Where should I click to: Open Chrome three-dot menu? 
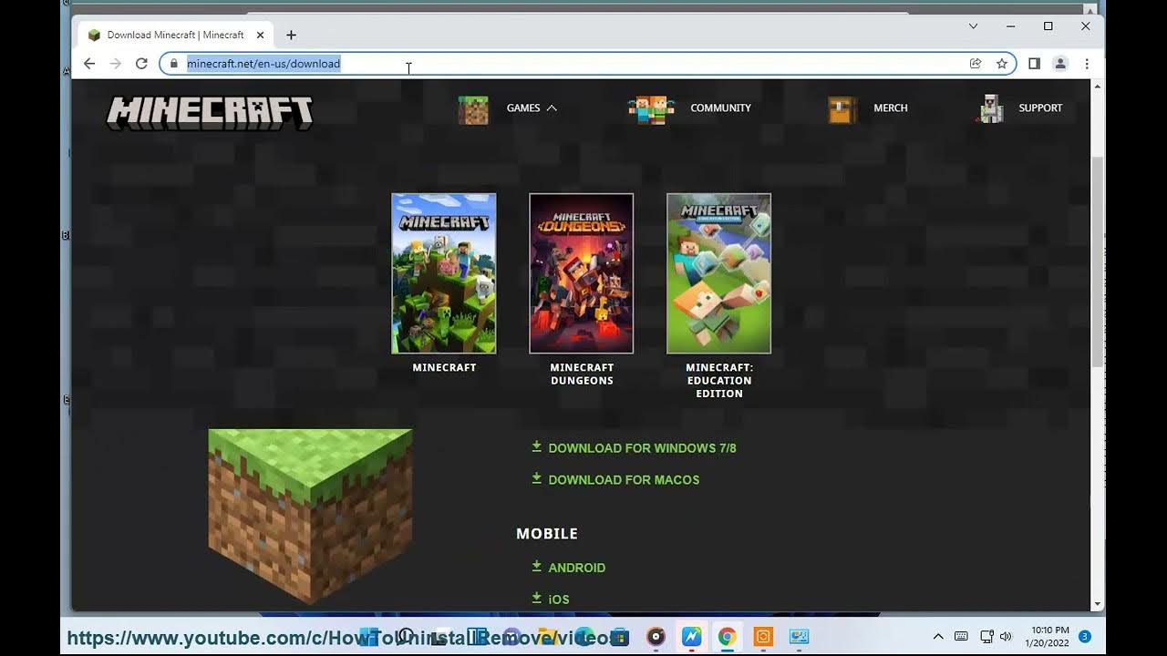click(x=1087, y=64)
